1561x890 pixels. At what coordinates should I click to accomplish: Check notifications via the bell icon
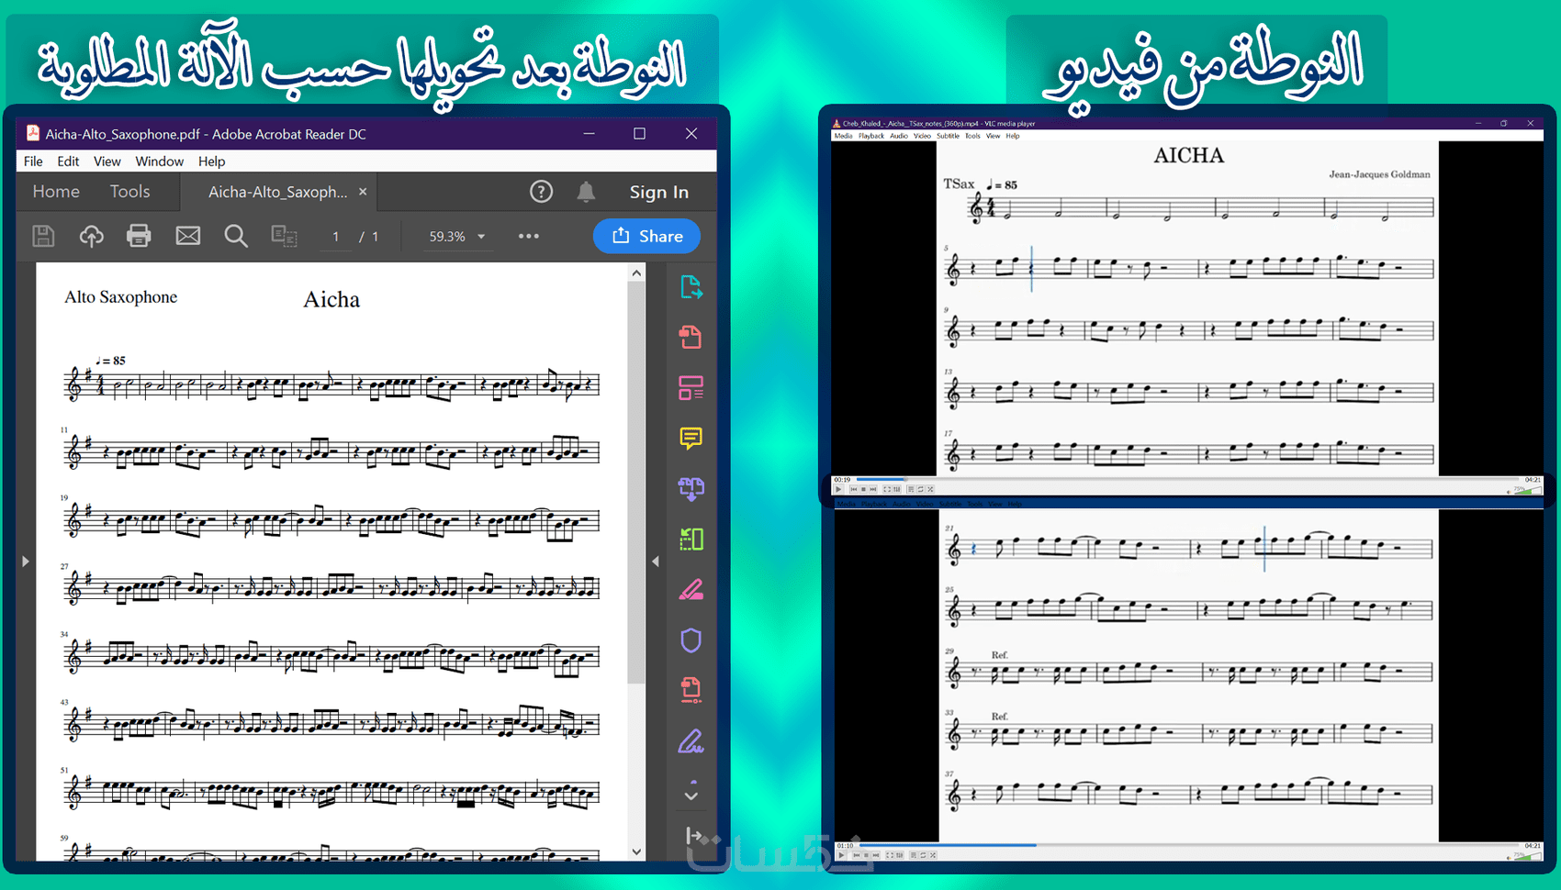click(x=586, y=192)
